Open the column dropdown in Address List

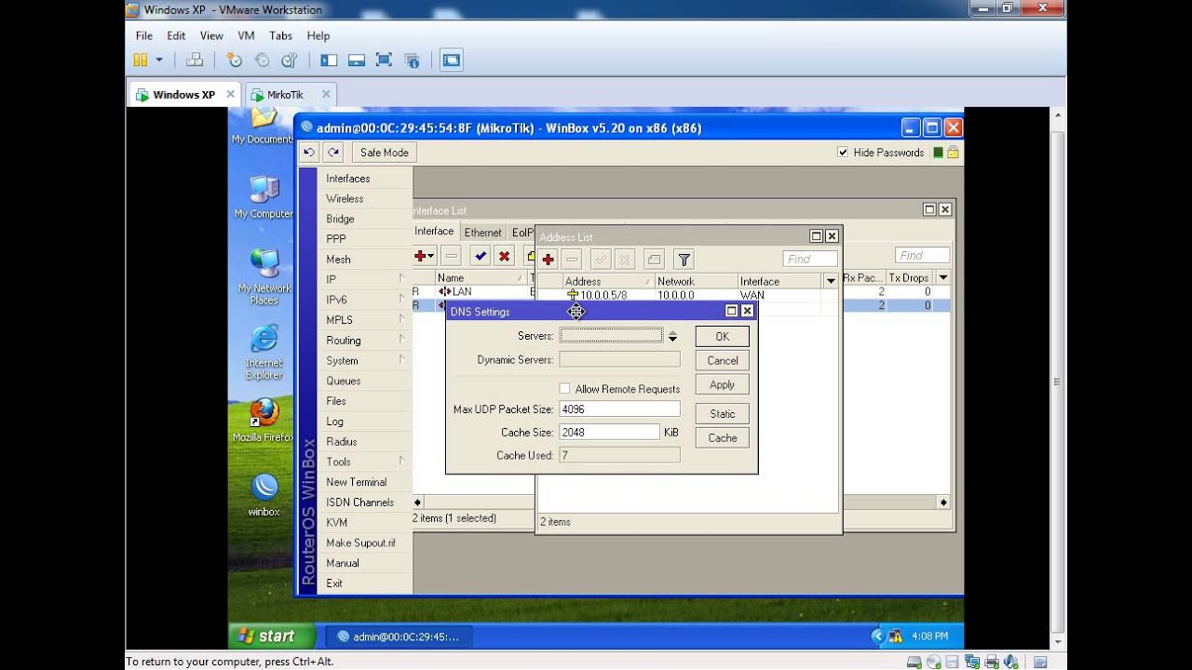click(x=830, y=281)
